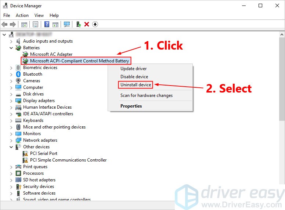Click the vertical scrollbar thumb

click(x=282, y=79)
